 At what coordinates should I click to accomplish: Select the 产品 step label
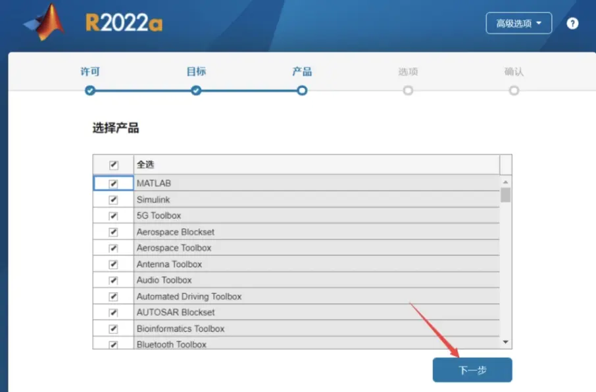click(302, 72)
